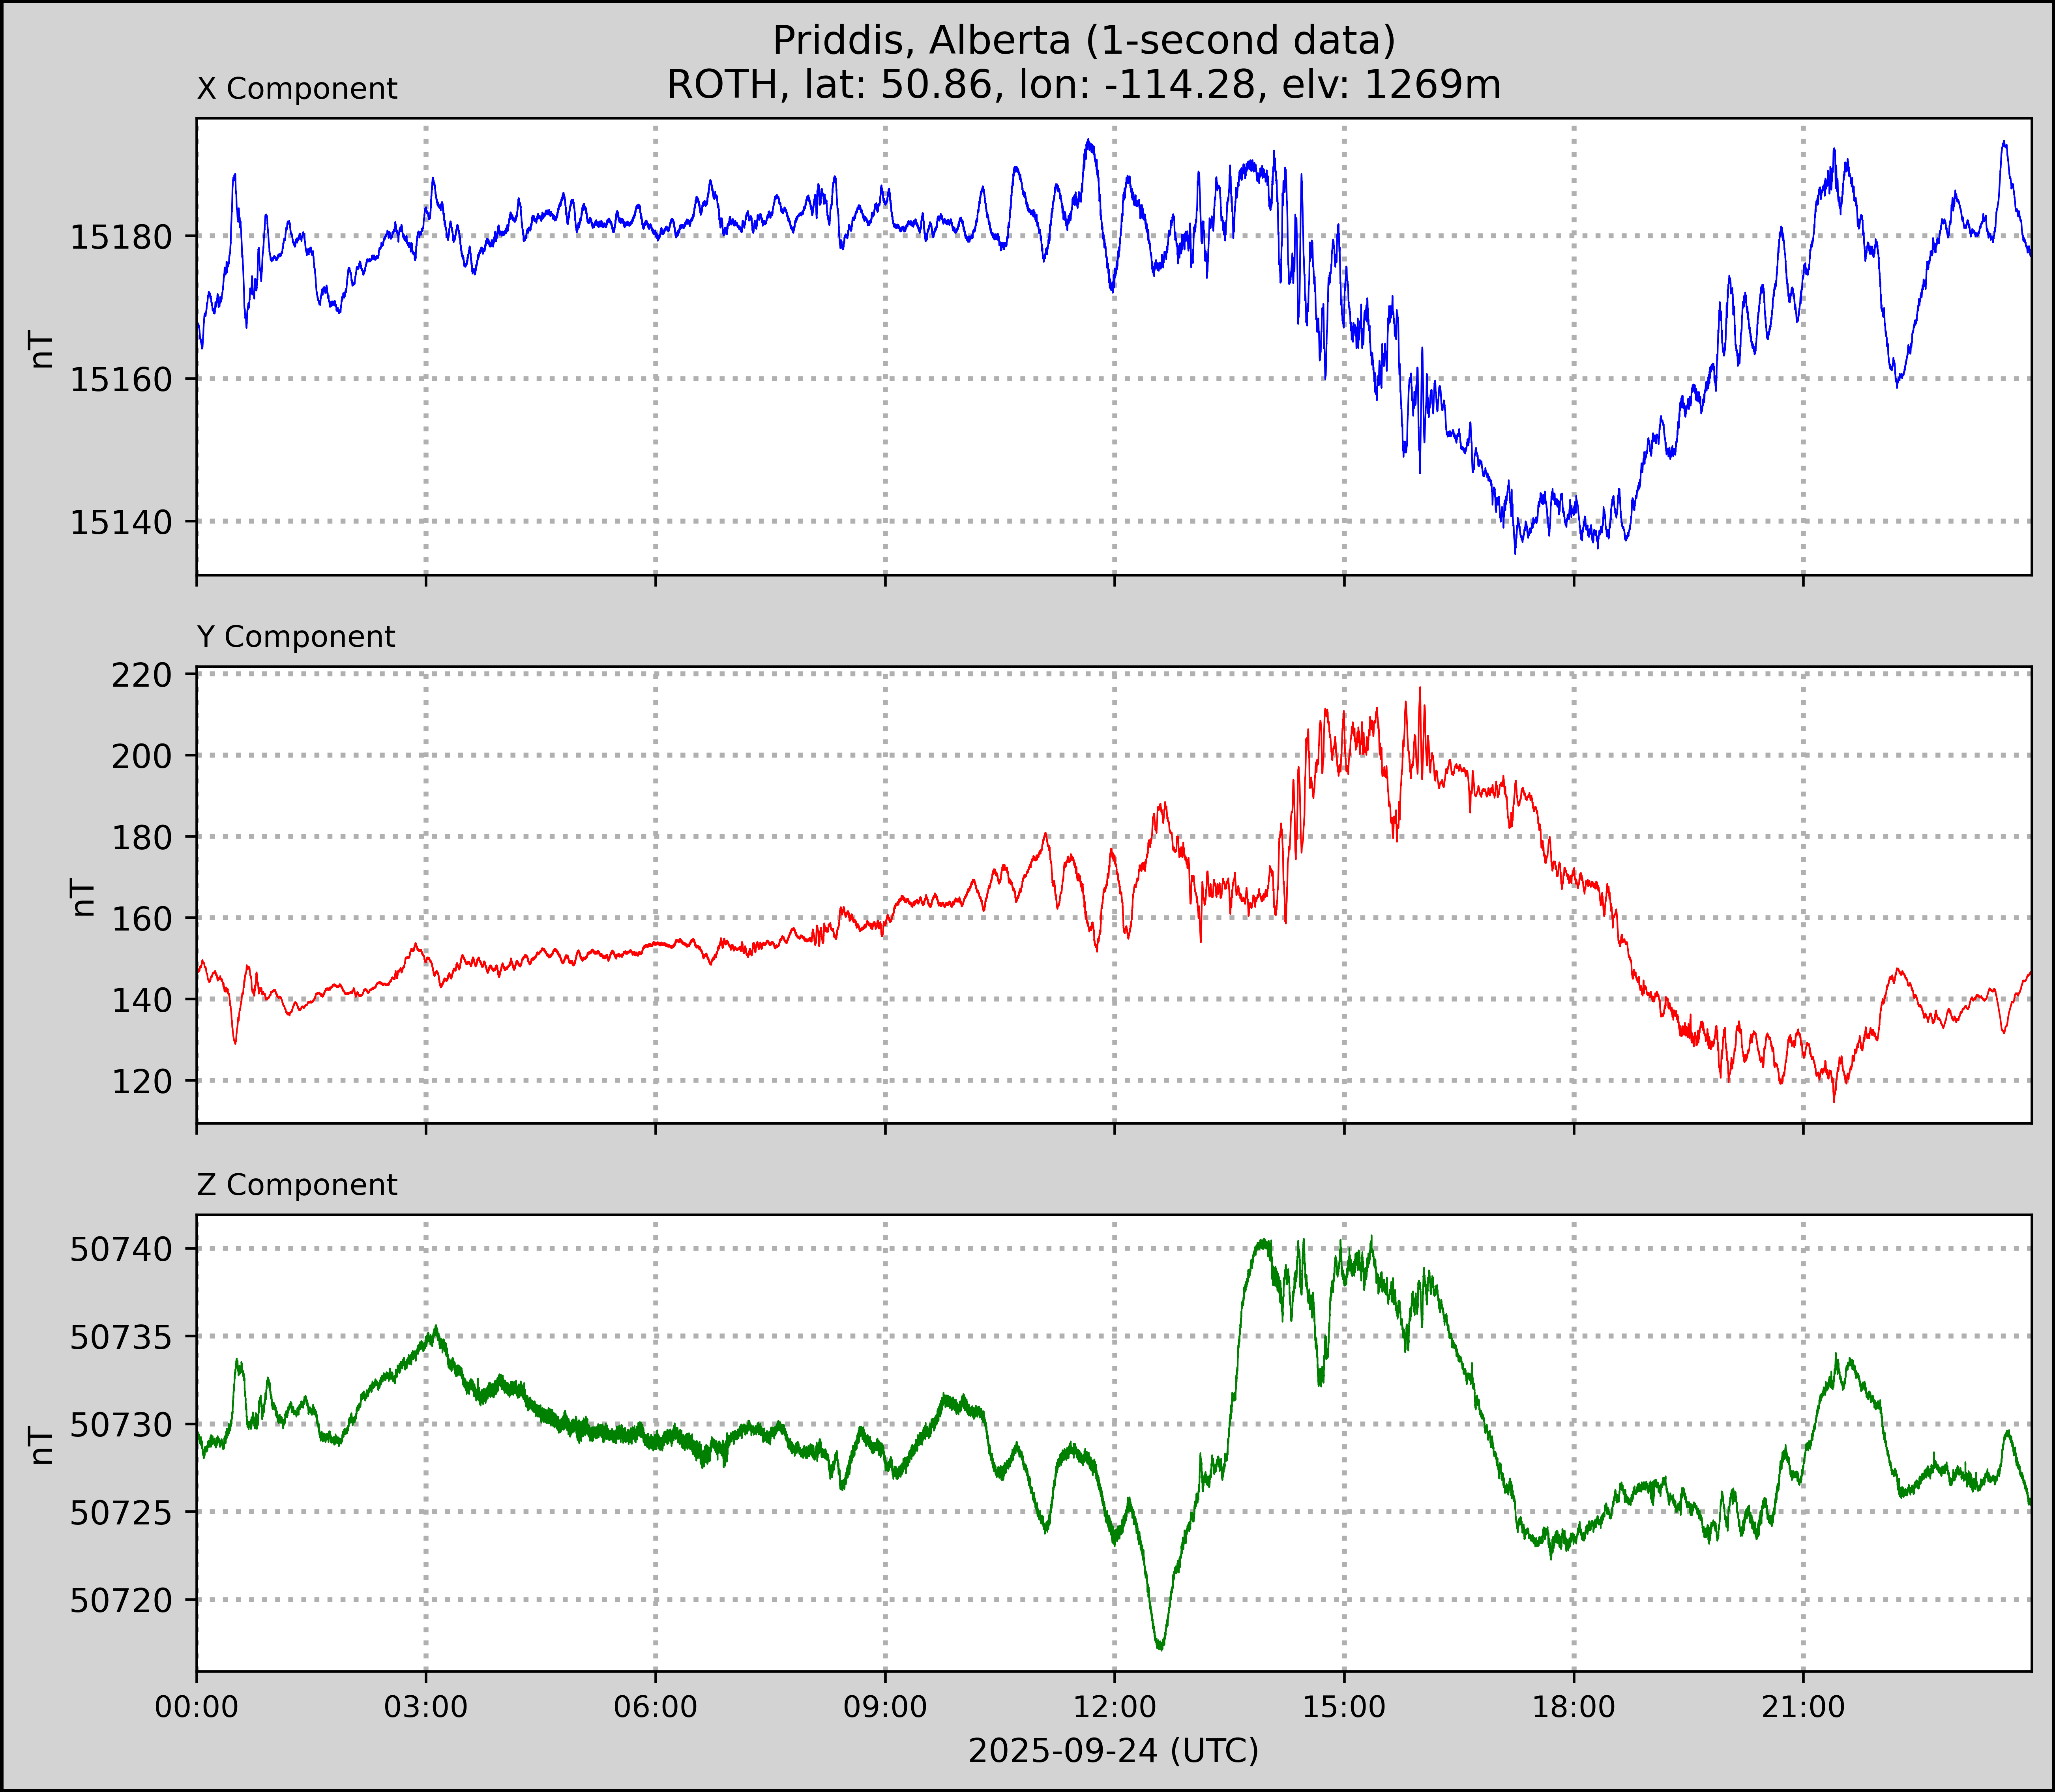Click the 21:00 time tick label
2055x1792 pixels.
(1803, 1707)
